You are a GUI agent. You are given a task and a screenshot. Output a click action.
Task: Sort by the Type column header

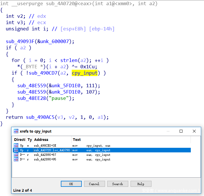[29, 139]
